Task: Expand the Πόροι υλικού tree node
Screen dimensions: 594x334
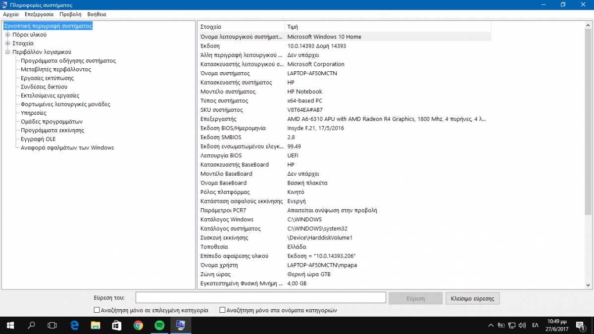Action: click(7, 35)
